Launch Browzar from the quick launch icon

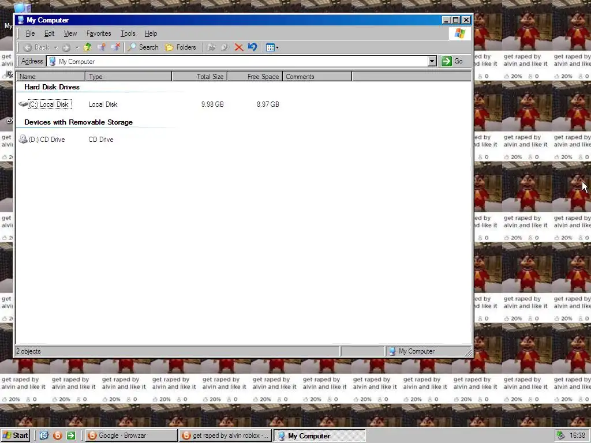tap(57, 436)
